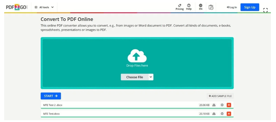Remove MTE Test.docx from list
Viewport: 276px width, 122px height.
[x=229, y=114]
